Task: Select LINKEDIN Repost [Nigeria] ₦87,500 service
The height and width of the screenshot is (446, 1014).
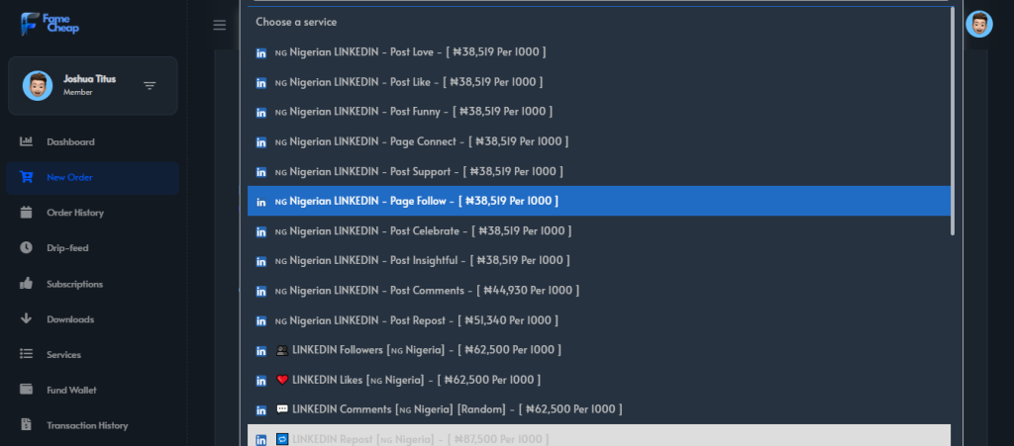Action: point(599,436)
